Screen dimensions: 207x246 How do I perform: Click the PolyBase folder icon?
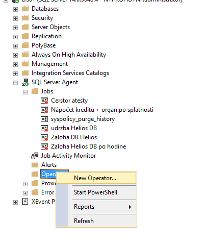[25, 45]
